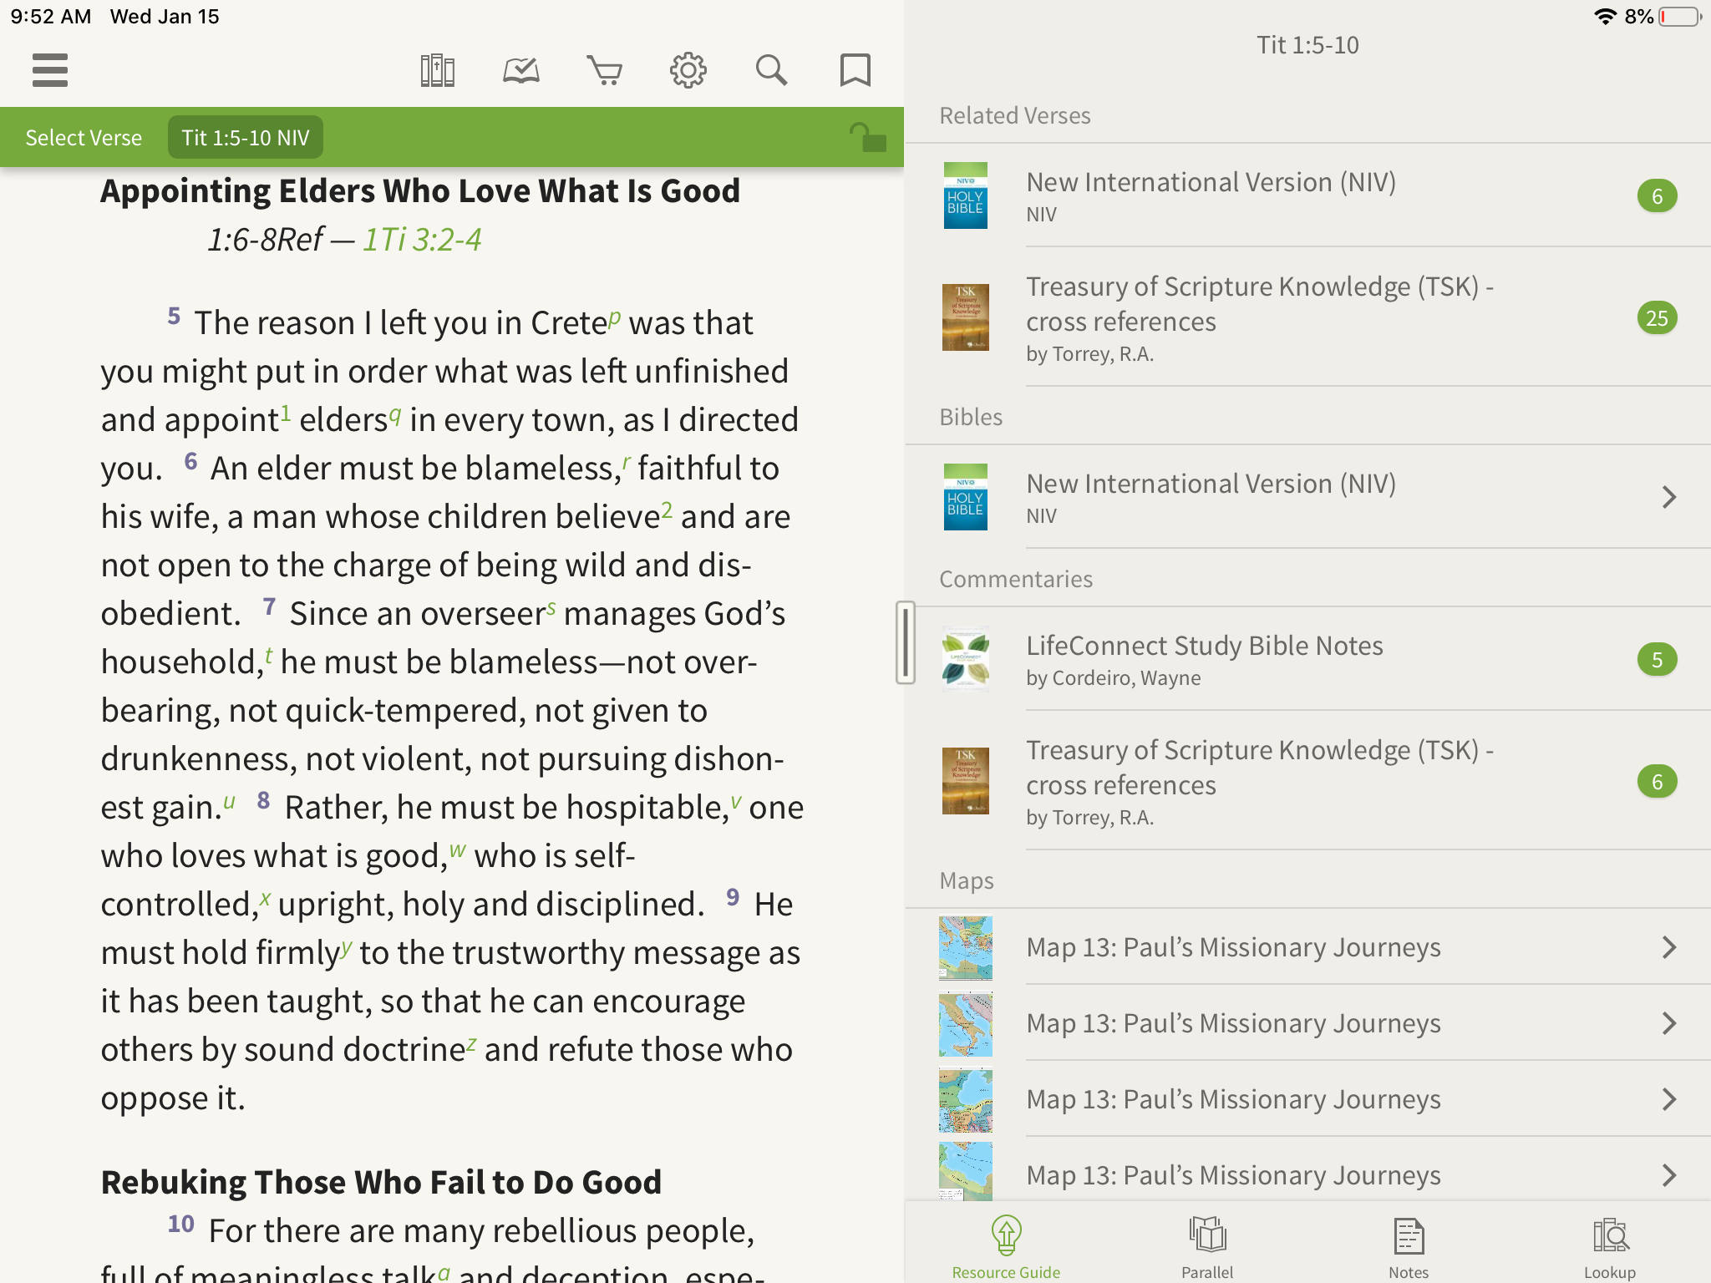Expand the NIV Bibles row chevron
This screenshot has height=1283, width=1711.
(x=1668, y=497)
